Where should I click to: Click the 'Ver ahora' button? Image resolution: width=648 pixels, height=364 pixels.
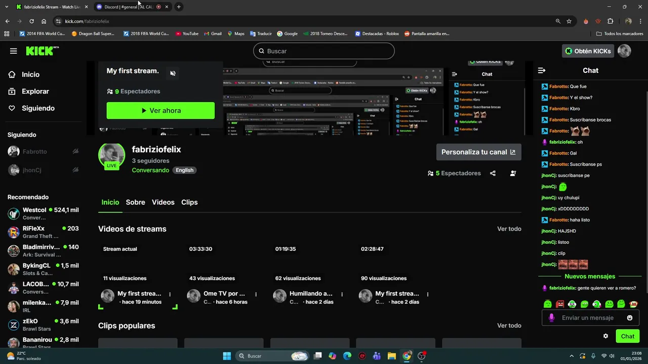(160, 110)
